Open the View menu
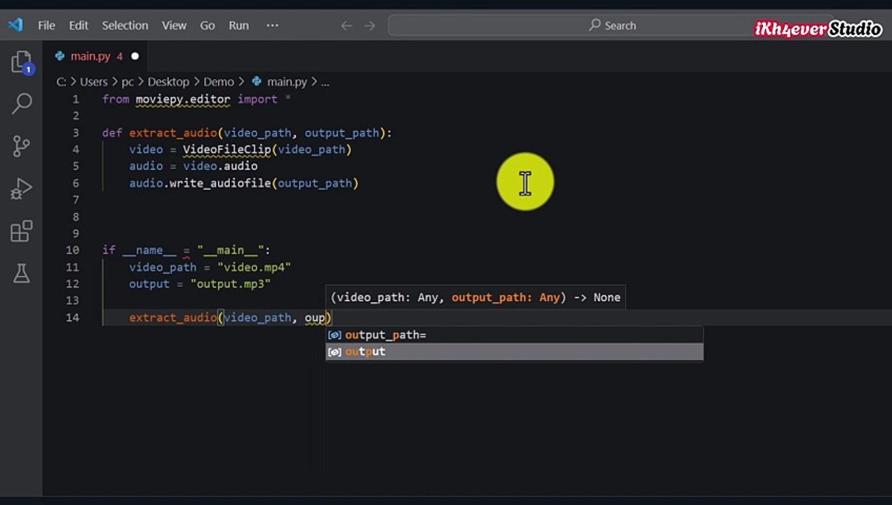The height and width of the screenshot is (505, 892). pyautogui.click(x=174, y=25)
